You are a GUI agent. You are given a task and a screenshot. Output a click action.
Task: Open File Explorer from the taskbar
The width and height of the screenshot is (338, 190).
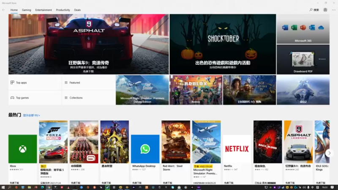click(x=29, y=187)
